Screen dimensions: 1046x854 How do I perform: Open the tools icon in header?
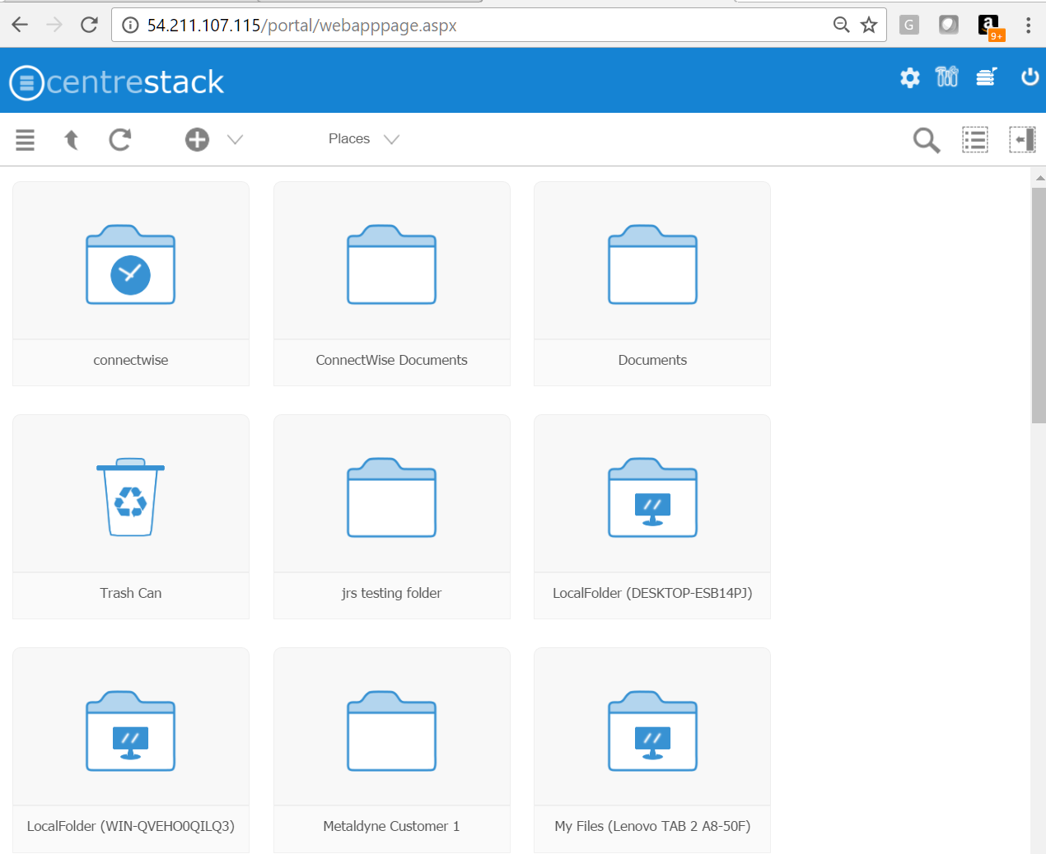click(947, 77)
